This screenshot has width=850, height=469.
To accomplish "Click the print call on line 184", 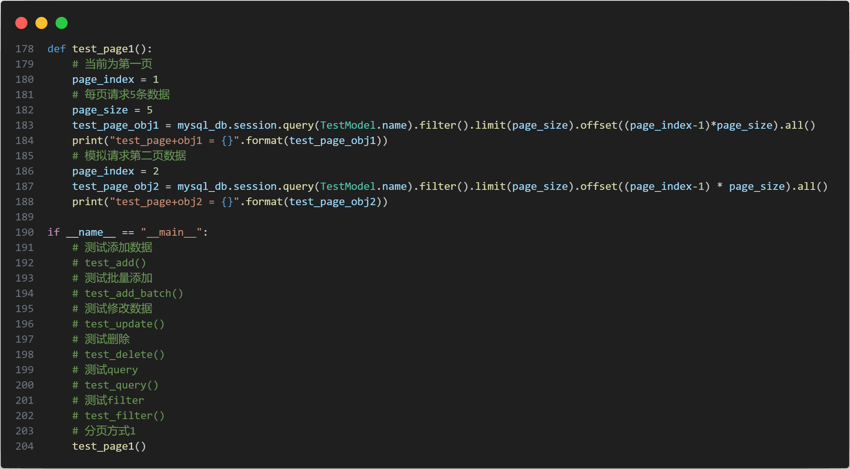I will (x=87, y=140).
